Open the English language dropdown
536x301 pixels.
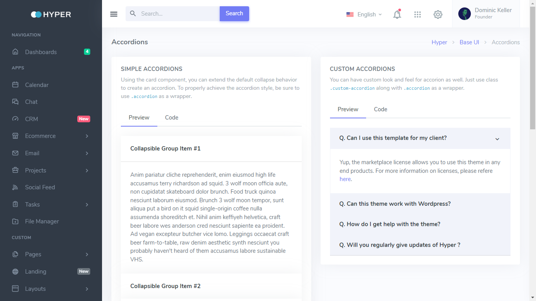[364, 15]
